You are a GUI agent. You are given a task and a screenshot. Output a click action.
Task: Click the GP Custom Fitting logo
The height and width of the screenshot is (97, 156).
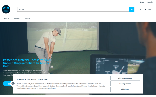(6, 9)
